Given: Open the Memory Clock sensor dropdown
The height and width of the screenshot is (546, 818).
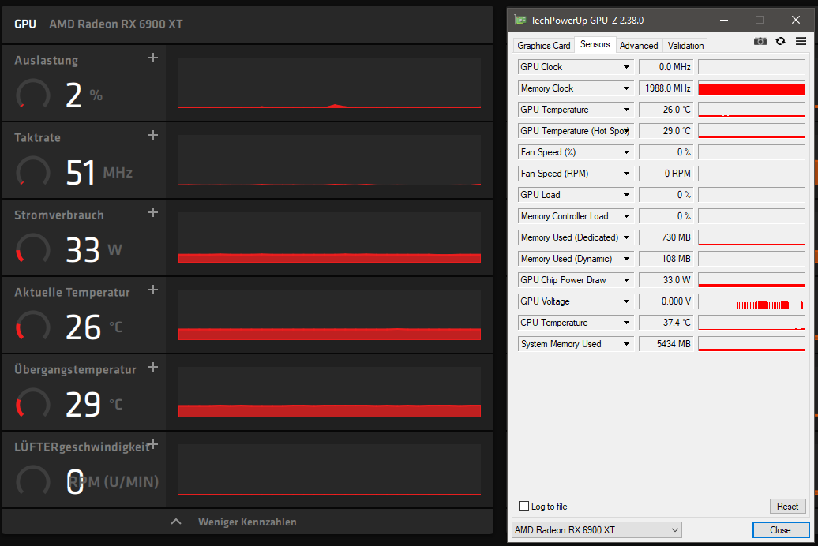Looking at the screenshot, I should pyautogui.click(x=626, y=88).
